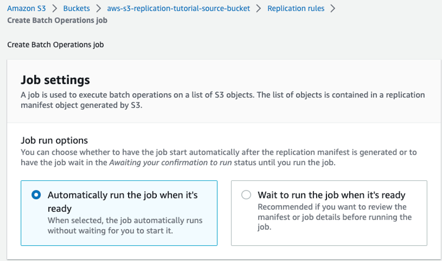This screenshot has width=442, height=261.
Task: Click the breadcrumb separator before Create Batch Operations job
Action: tap(333, 8)
